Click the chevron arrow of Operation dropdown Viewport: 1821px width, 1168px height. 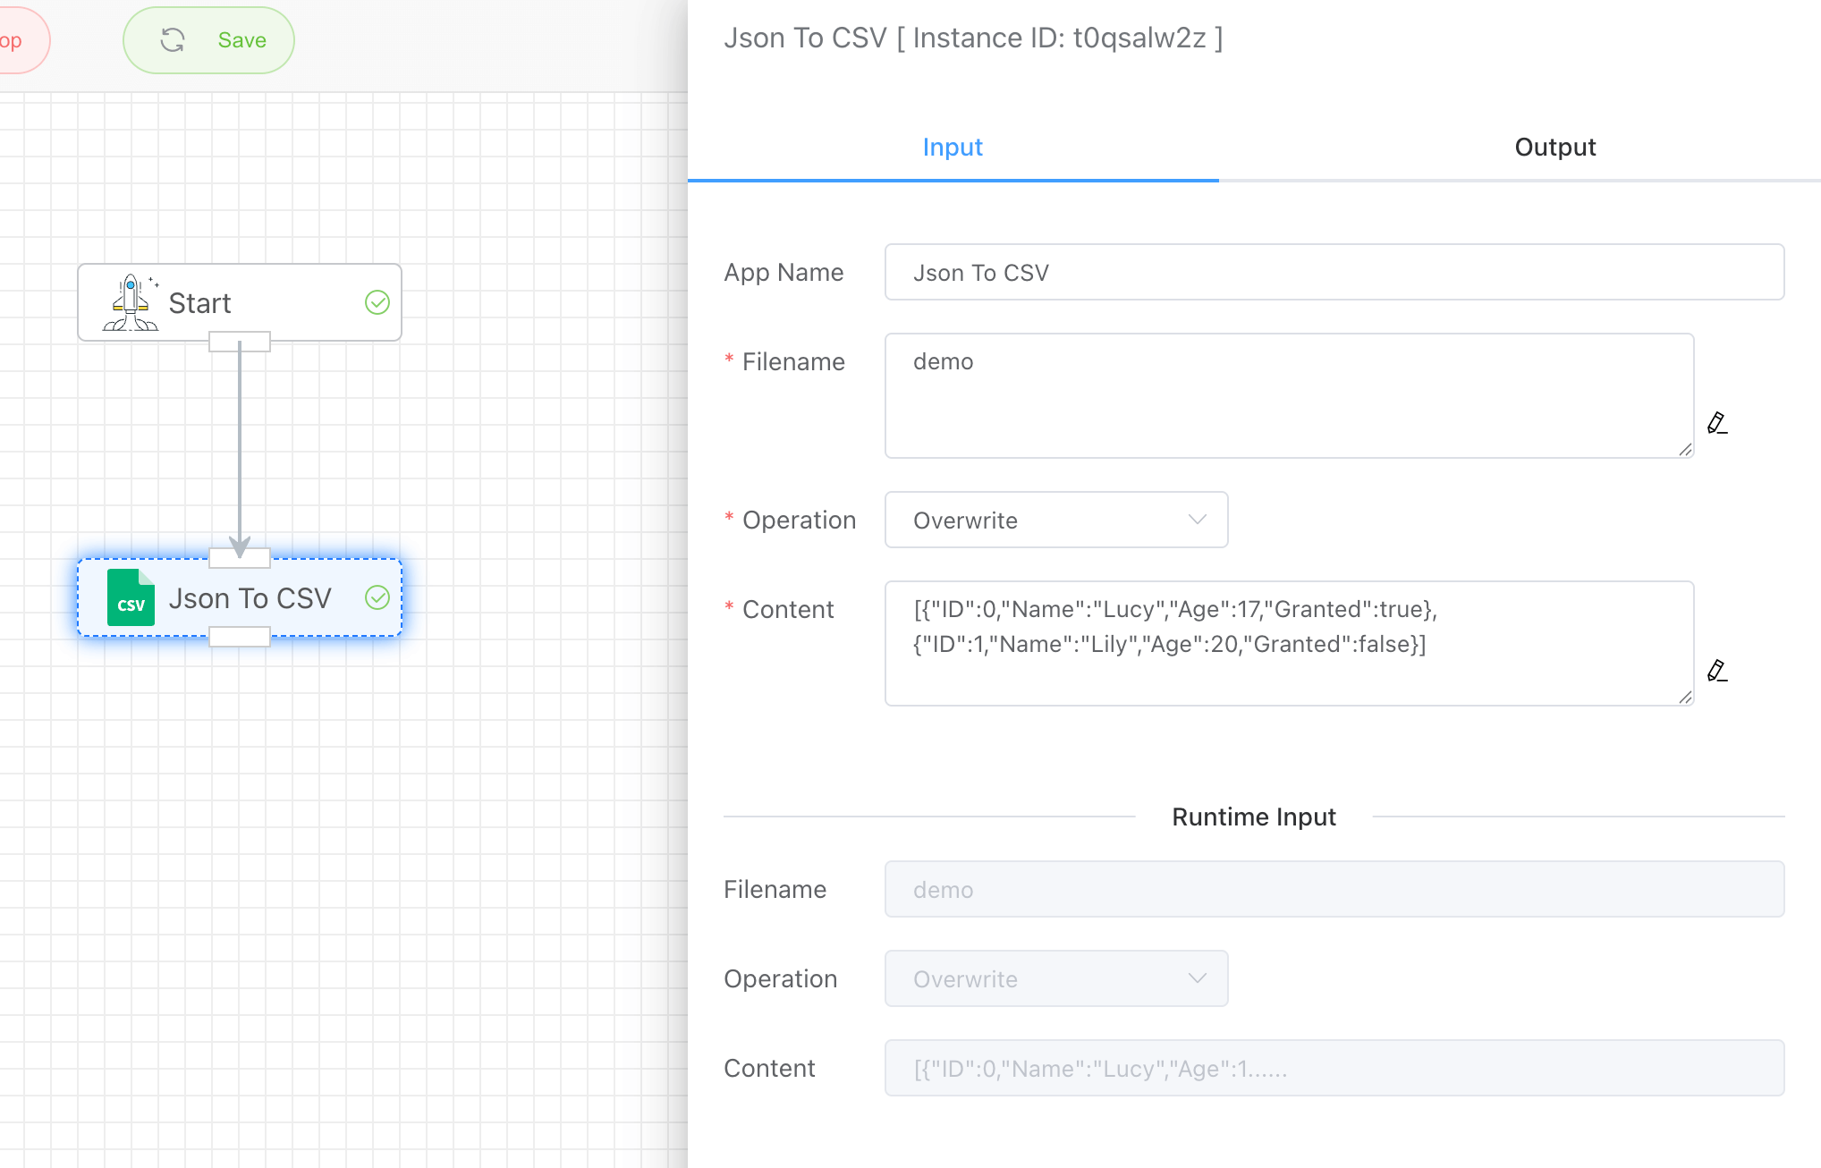point(1197,521)
